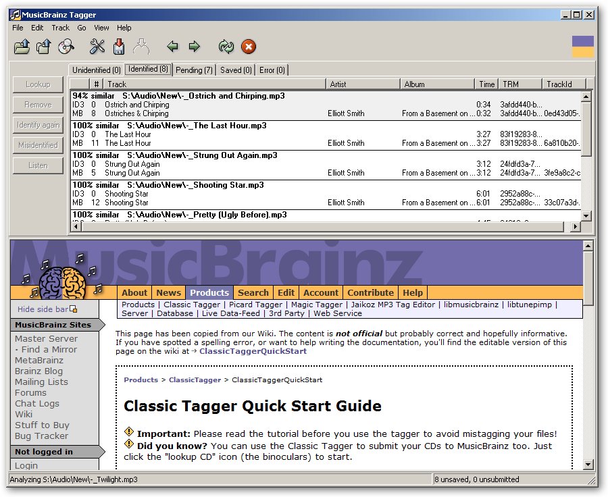Image resolution: width=608 pixels, height=497 pixels.
Task: Open the Track menu
Action: [61, 28]
